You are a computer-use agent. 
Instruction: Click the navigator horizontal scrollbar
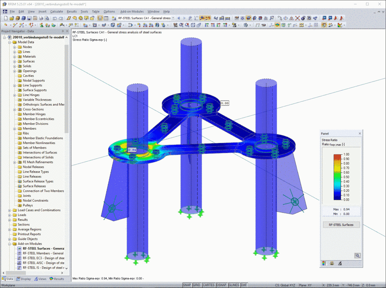point(16,273)
